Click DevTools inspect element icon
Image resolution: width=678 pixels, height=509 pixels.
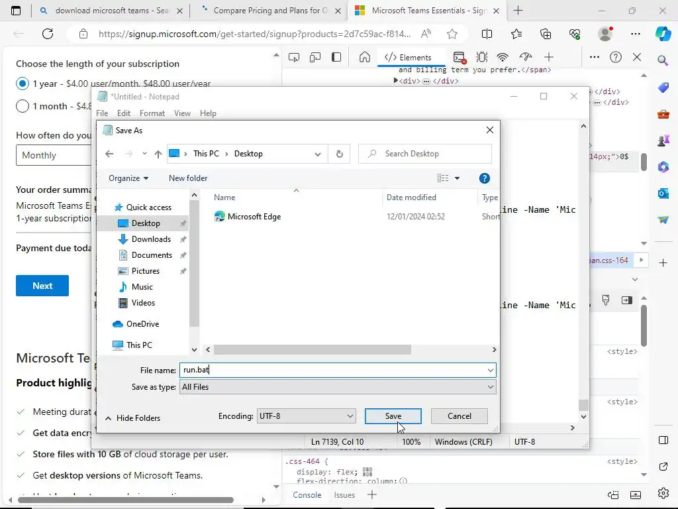[x=294, y=57]
